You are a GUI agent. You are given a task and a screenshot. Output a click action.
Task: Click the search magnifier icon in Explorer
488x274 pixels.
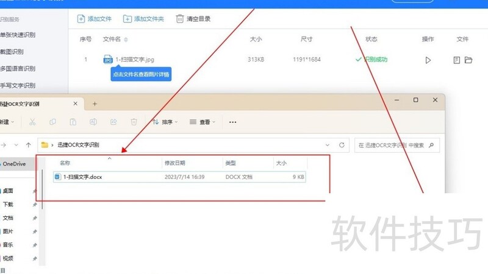431,145
